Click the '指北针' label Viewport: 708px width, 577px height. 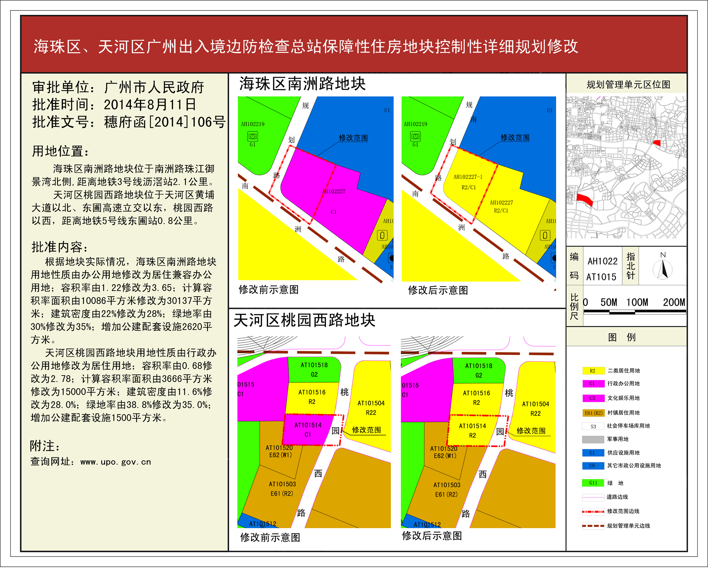click(x=631, y=266)
